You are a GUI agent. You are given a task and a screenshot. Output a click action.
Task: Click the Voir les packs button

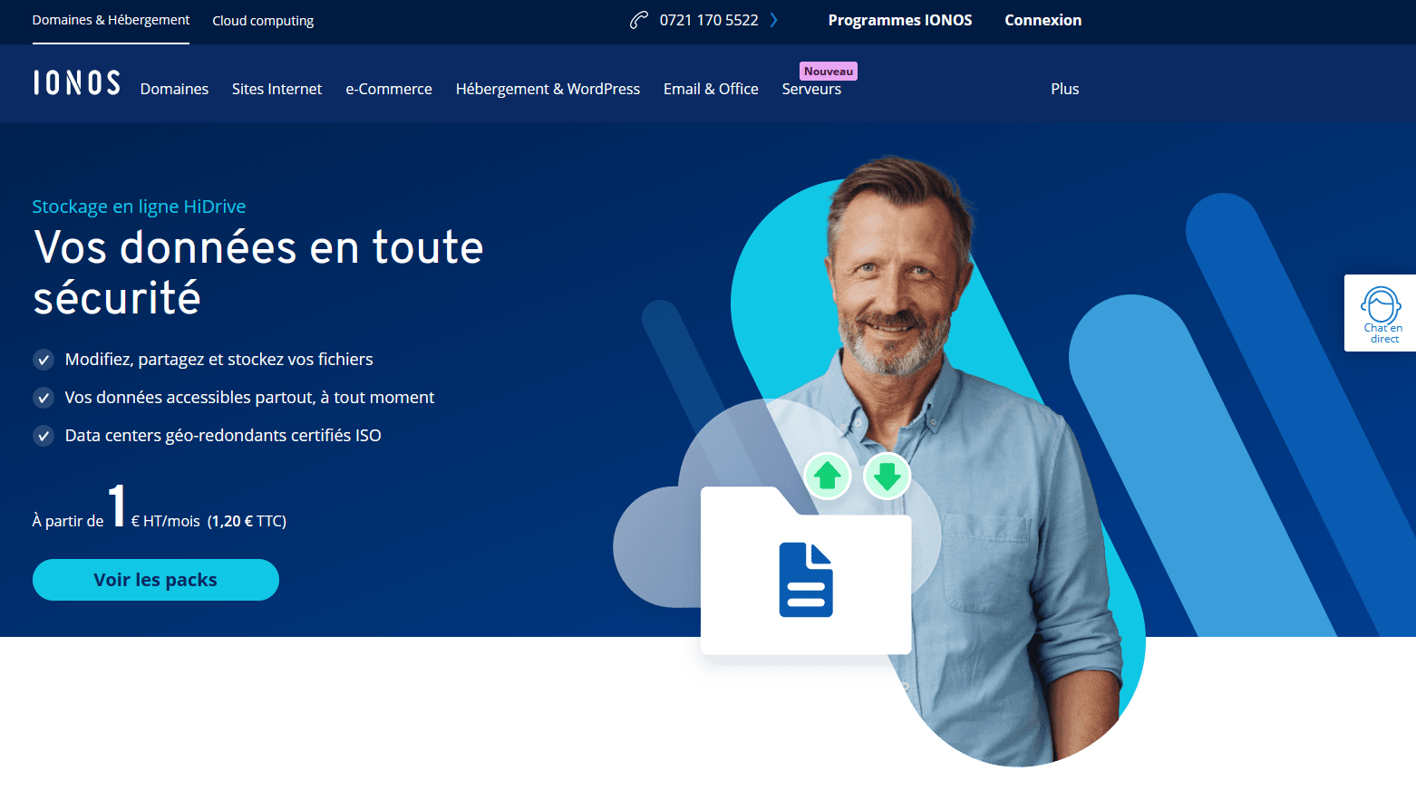pyautogui.click(x=156, y=580)
